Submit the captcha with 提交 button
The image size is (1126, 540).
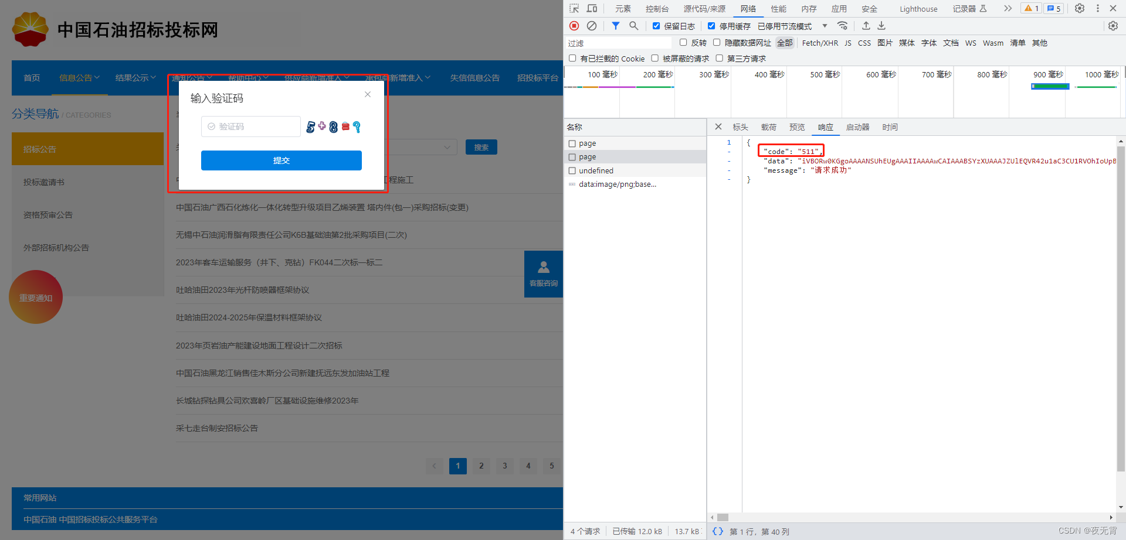tap(281, 160)
